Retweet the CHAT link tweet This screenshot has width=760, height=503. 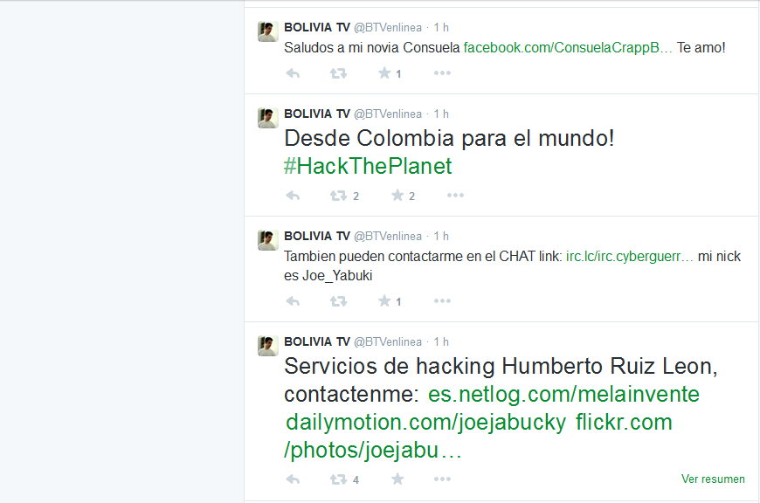click(x=338, y=301)
